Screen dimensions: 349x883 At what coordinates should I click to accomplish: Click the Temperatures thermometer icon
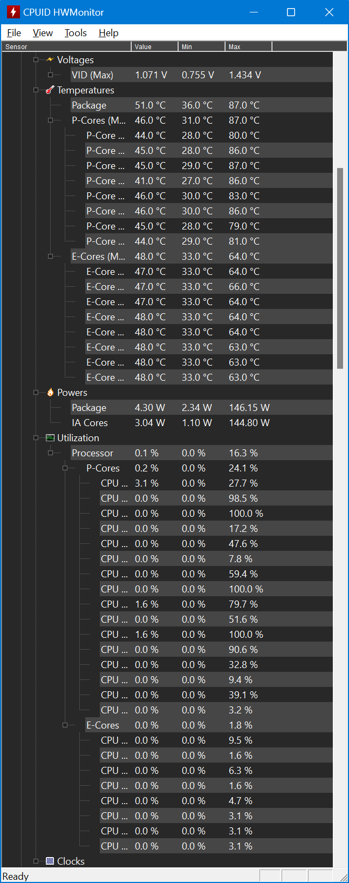[50, 90]
